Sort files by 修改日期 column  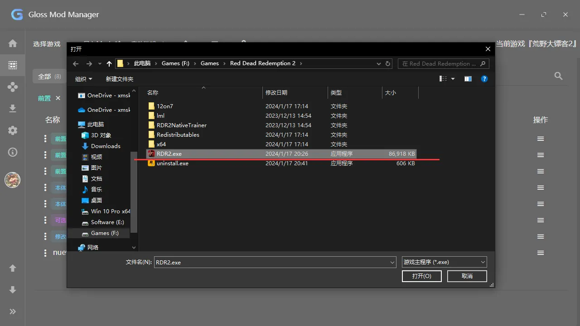pyautogui.click(x=295, y=92)
